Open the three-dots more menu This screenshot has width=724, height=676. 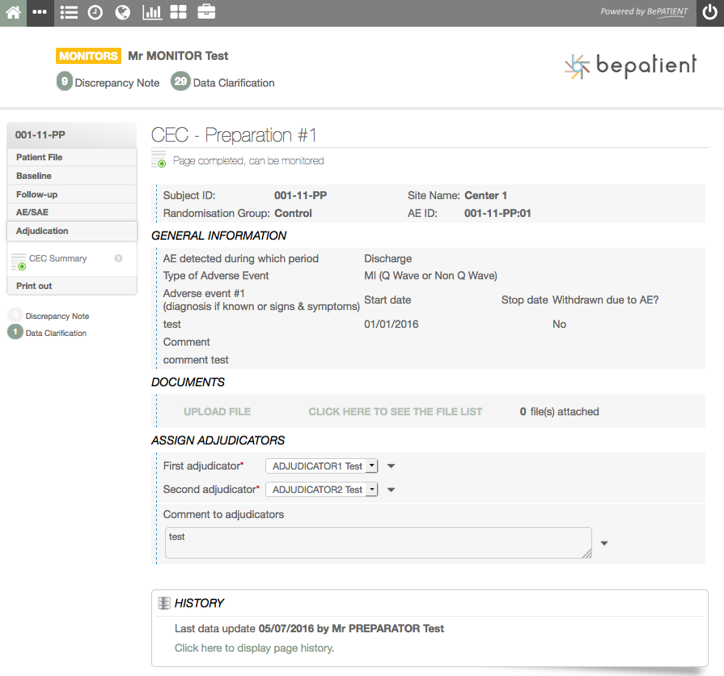(x=40, y=12)
